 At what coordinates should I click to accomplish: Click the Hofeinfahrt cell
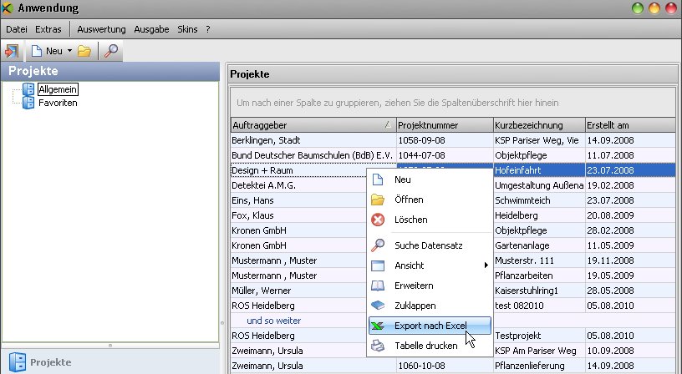[x=539, y=170]
